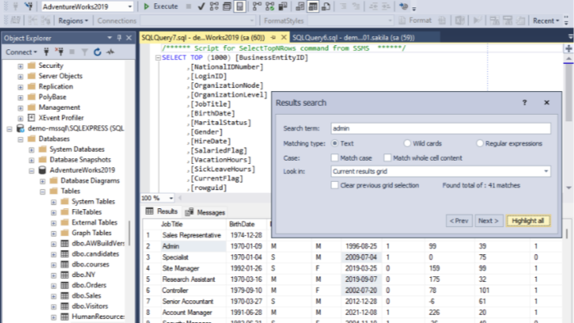
Task: Toggle the Include Client Statistics icon
Action: tap(283, 7)
